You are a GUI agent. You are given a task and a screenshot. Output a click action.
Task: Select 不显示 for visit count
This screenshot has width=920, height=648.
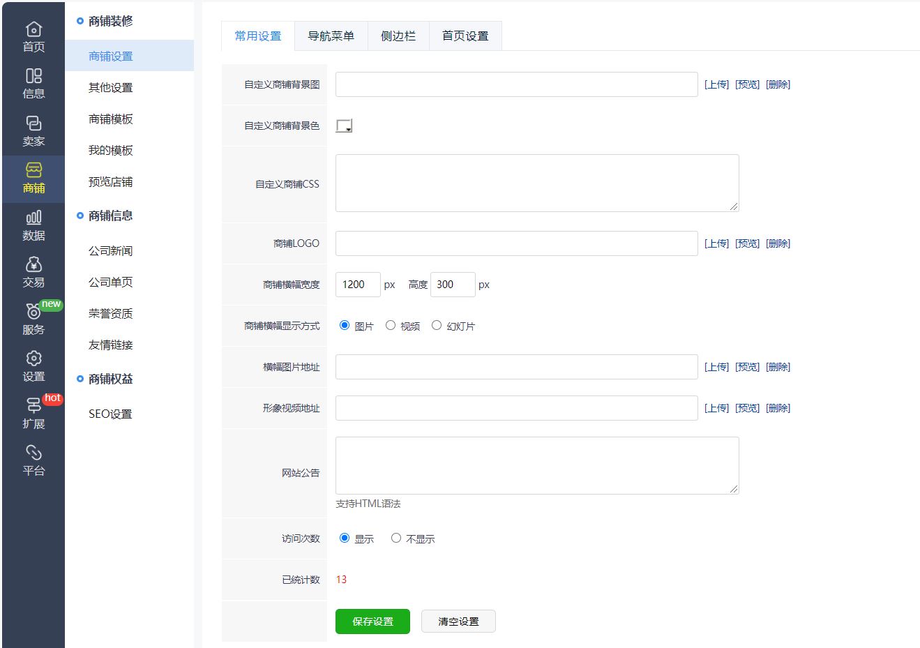396,538
